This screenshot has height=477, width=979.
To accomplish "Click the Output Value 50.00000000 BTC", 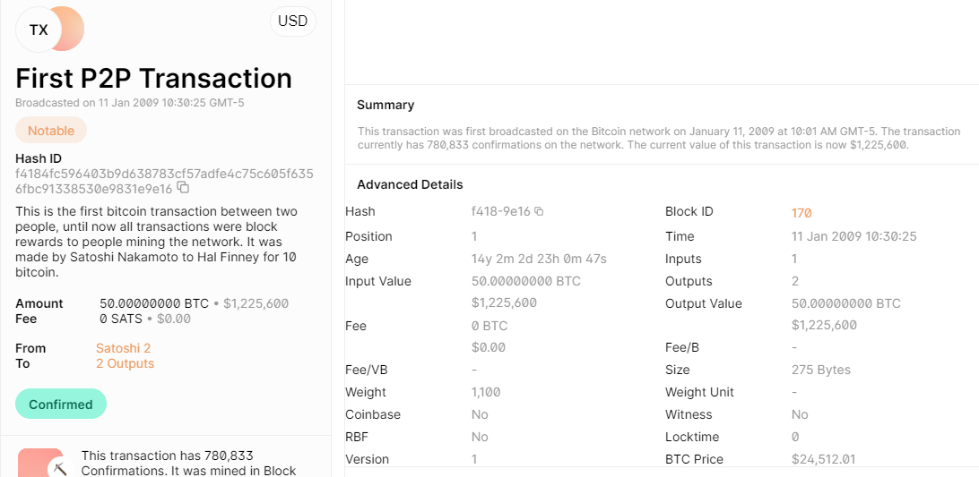I will [846, 303].
